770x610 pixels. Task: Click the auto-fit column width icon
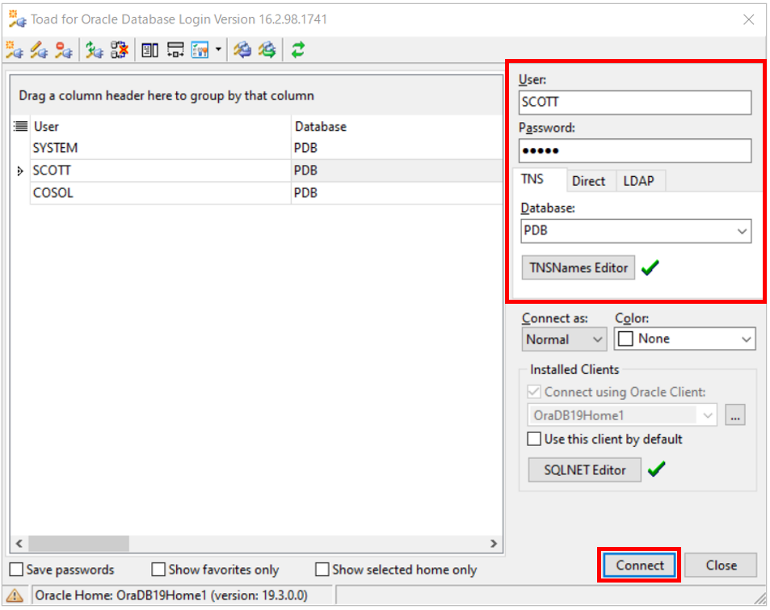[175, 50]
